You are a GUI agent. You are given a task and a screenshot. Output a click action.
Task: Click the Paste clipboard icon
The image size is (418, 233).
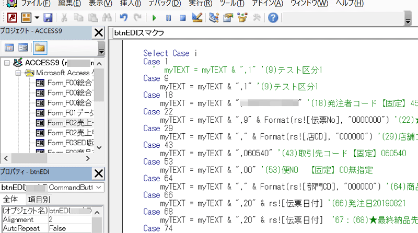pyautogui.click(x=93, y=18)
